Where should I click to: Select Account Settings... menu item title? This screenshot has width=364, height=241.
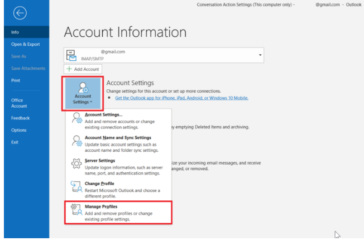tap(103, 114)
